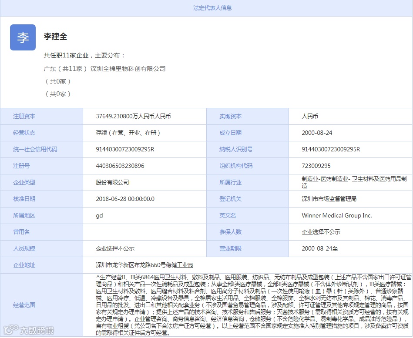
Task: Select registration number 440306503230896
Action: [x=120, y=166]
